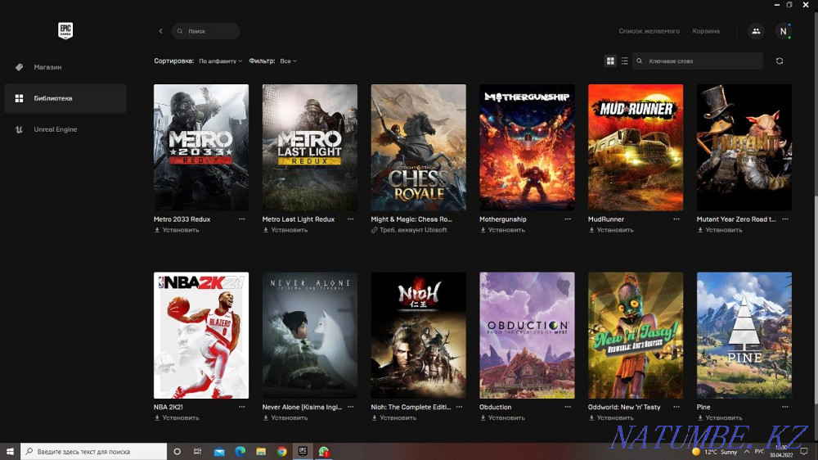818x460 pixels.
Task: Select the MudRunner game cover
Action: (x=636, y=147)
